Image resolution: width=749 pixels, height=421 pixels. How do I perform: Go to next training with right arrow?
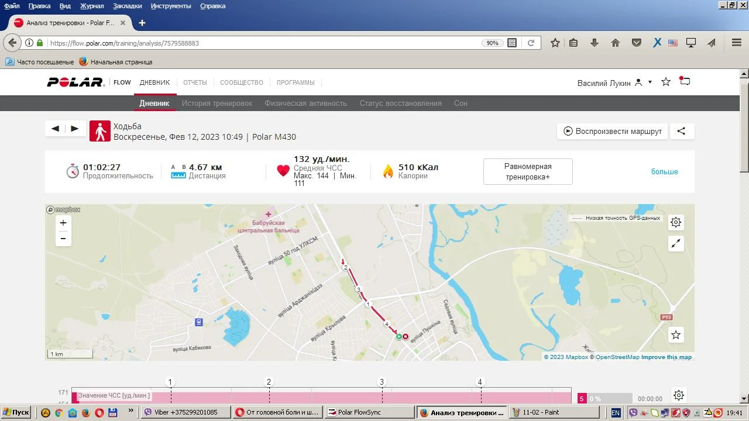[x=75, y=129]
